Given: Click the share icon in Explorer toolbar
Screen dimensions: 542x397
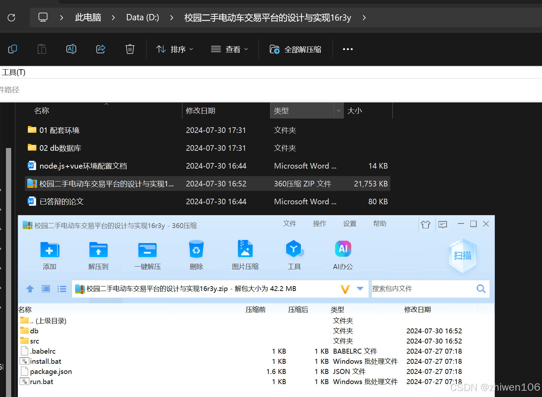Looking at the screenshot, I should [101, 49].
